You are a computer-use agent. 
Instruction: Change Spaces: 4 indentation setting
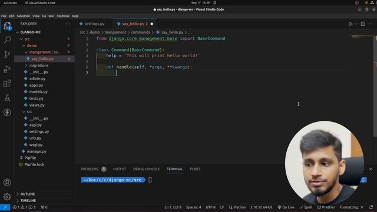pyautogui.click(x=193, y=207)
